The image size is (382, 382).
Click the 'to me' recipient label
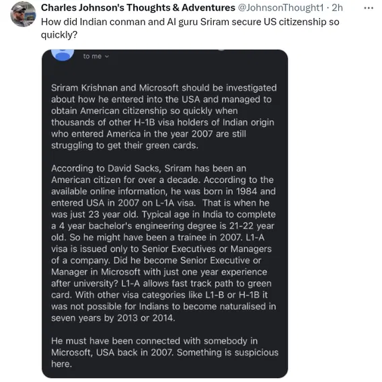click(x=92, y=56)
